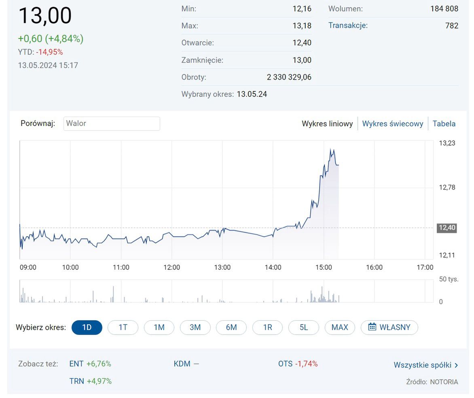Go to the KDM stock page

click(182, 364)
